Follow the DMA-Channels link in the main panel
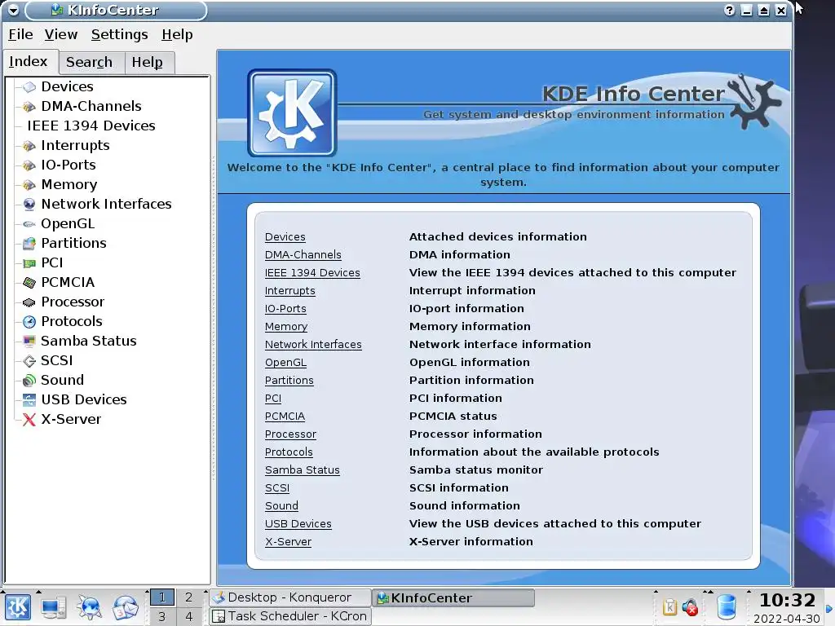Viewport: 835px width, 626px height. pos(303,255)
